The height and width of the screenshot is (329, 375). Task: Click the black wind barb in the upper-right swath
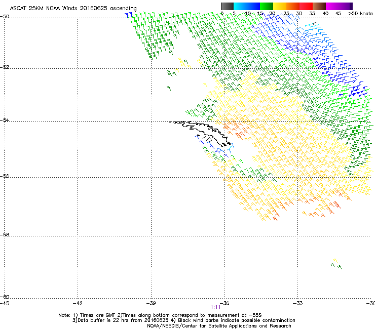pos(315,23)
